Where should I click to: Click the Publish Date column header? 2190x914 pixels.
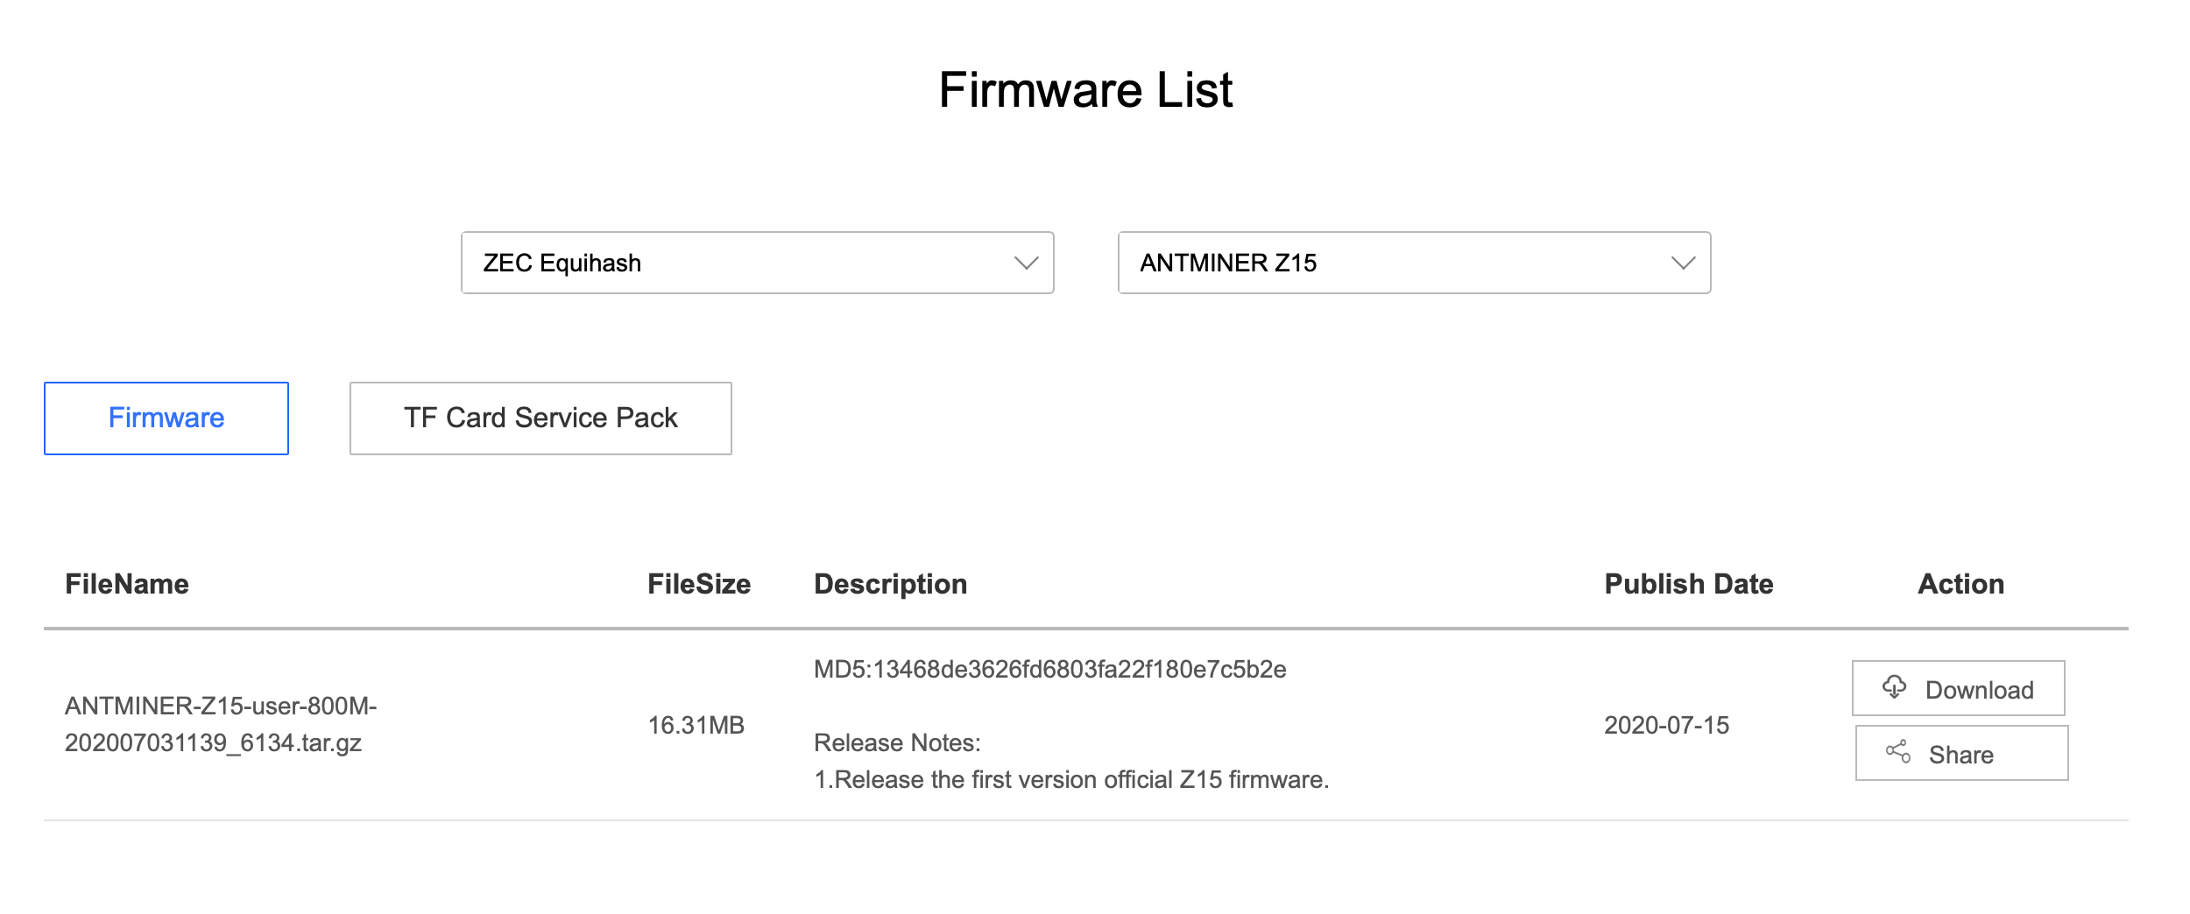coord(1688,584)
